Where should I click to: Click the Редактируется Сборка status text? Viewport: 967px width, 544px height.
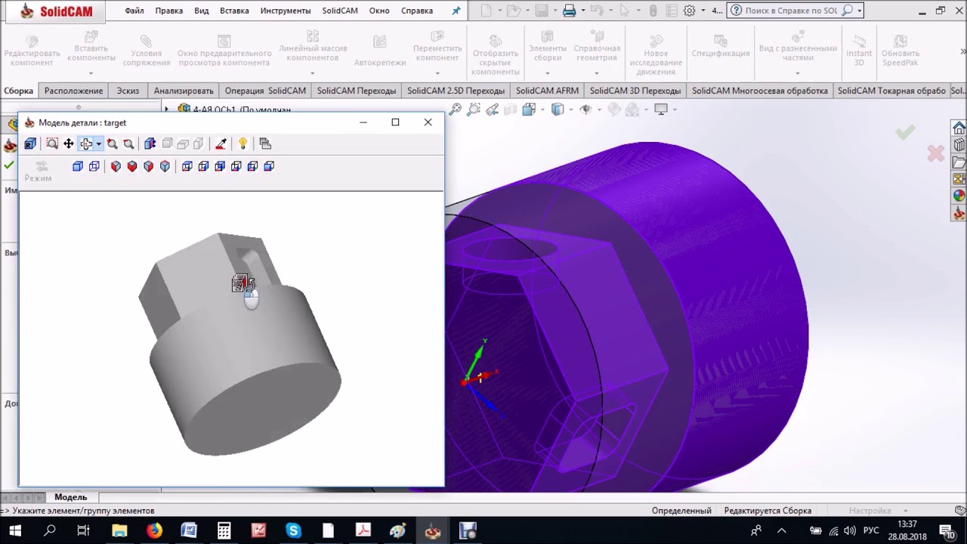pos(768,511)
